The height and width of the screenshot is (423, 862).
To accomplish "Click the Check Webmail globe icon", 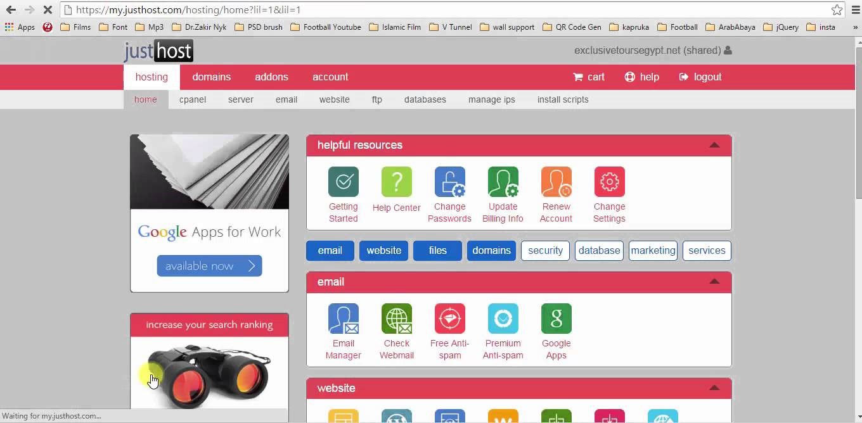I will (397, 319).
